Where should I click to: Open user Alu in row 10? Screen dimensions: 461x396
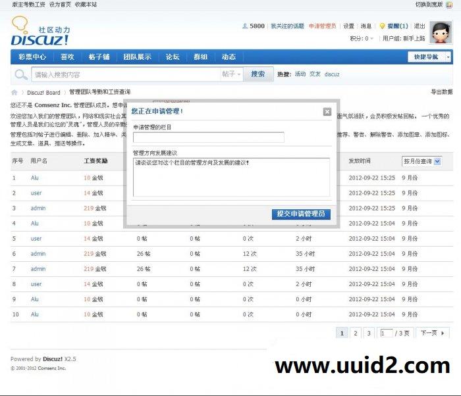[35, 314]
